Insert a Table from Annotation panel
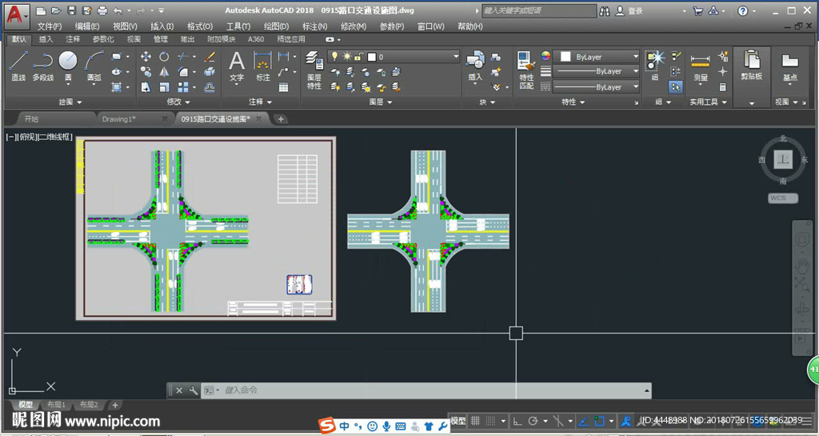This screenshot has height=436, width=819. [x=284, y=87]
